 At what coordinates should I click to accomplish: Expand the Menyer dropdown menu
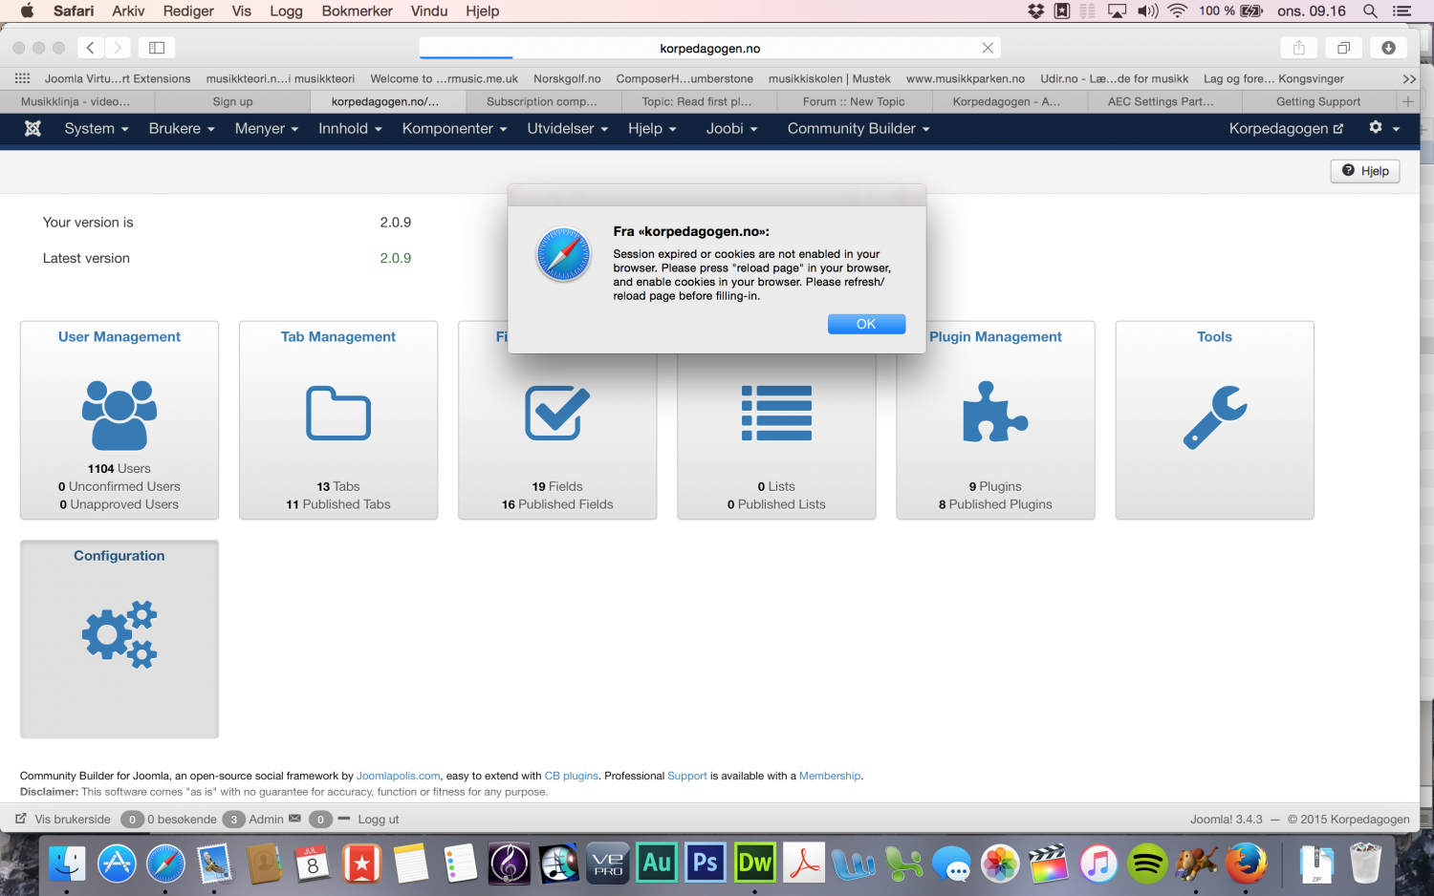click(x=267, y=128)
